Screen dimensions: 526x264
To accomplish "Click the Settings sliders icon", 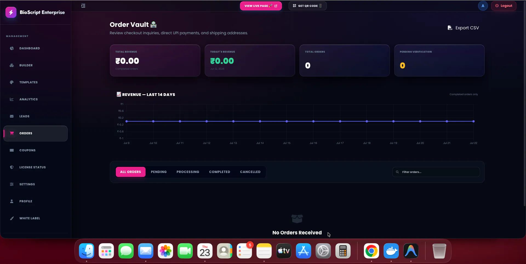I will point(12,184).
